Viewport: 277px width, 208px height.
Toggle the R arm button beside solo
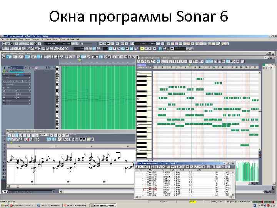click(150, 49)
